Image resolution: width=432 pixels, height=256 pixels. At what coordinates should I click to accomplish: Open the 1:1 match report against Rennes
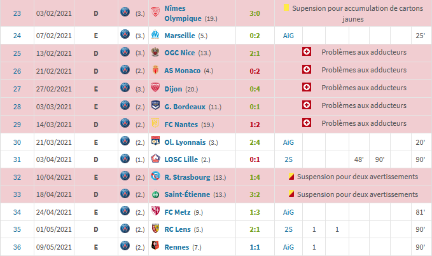pyautogui.click(x=253, y=246)
